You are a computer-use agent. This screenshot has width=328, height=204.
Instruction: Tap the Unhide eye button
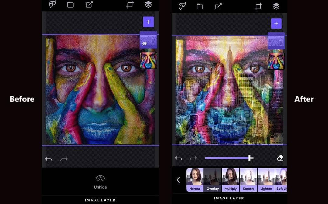100,181
